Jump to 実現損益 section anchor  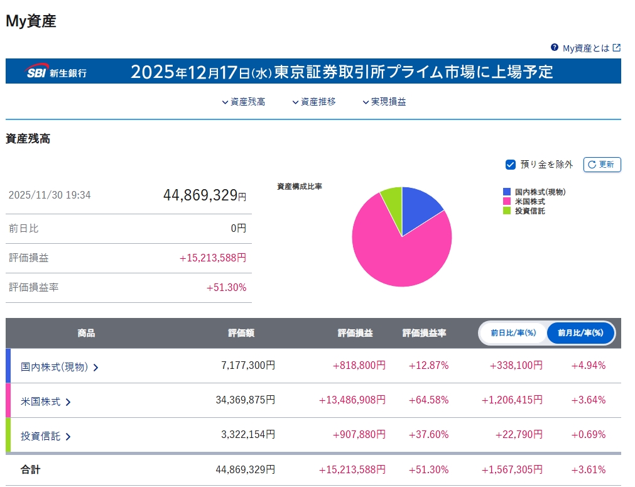click(384, 102)
